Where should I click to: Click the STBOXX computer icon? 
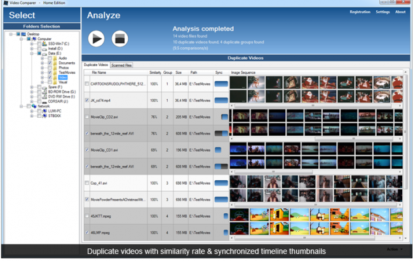click(x=44, y=116)
